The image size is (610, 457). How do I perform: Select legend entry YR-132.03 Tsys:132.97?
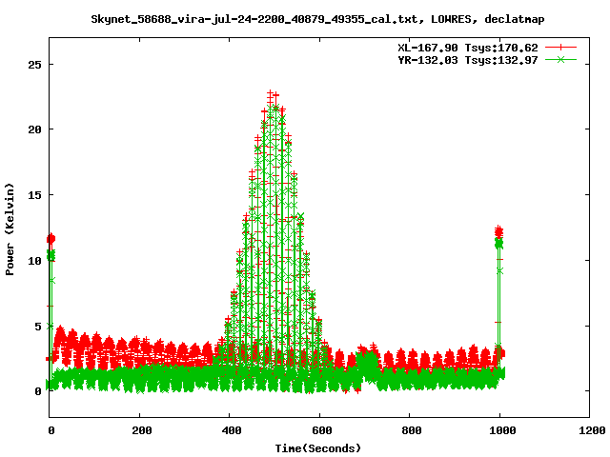pyautogui.click(x=468, y=60)
